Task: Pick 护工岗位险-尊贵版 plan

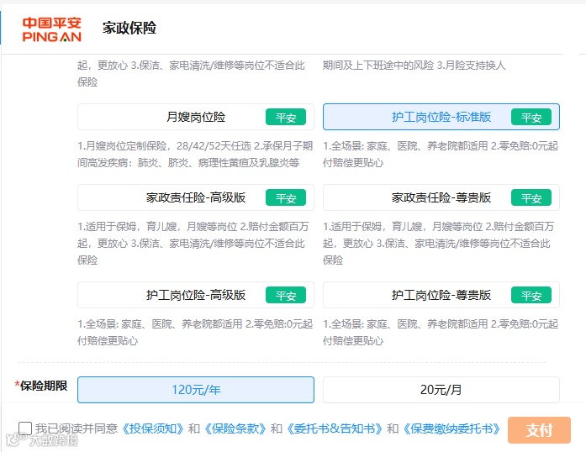Action: pos(441,295)
